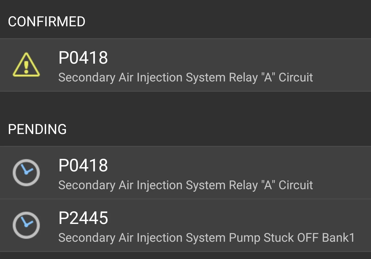371x259 pixels.
Task: Select the P0418 code under PENDING
Action: tap(83, 165)
